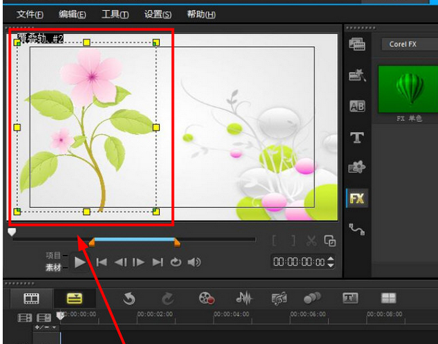The width and height of the screenshot is (438, 344).
Task: Split clip with scissors icon
Action: coord(311,240)
